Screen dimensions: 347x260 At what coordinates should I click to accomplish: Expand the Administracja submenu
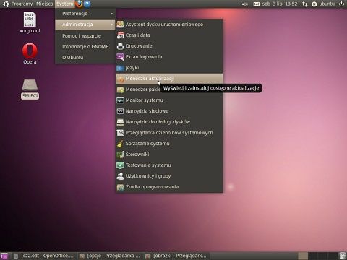(85, 25)
